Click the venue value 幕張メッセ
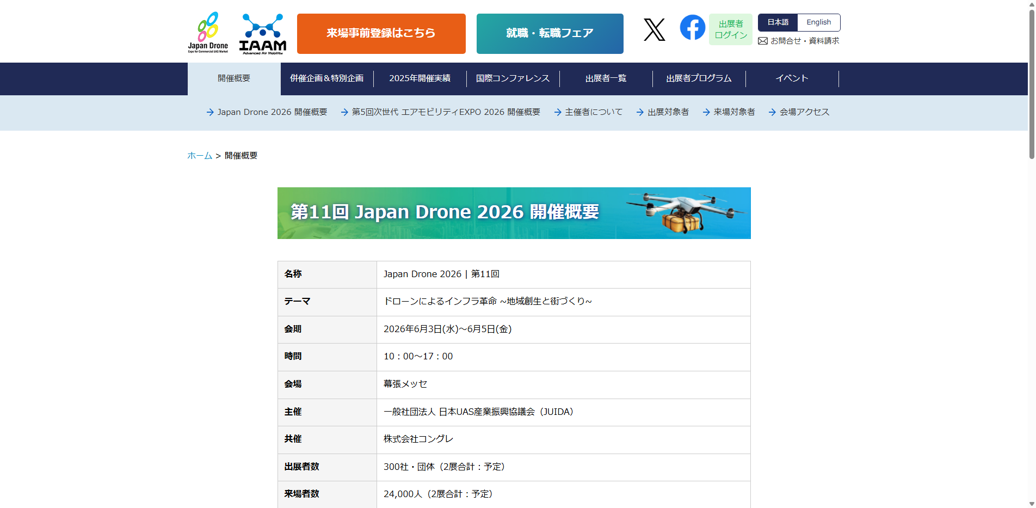 click(405, 384)
